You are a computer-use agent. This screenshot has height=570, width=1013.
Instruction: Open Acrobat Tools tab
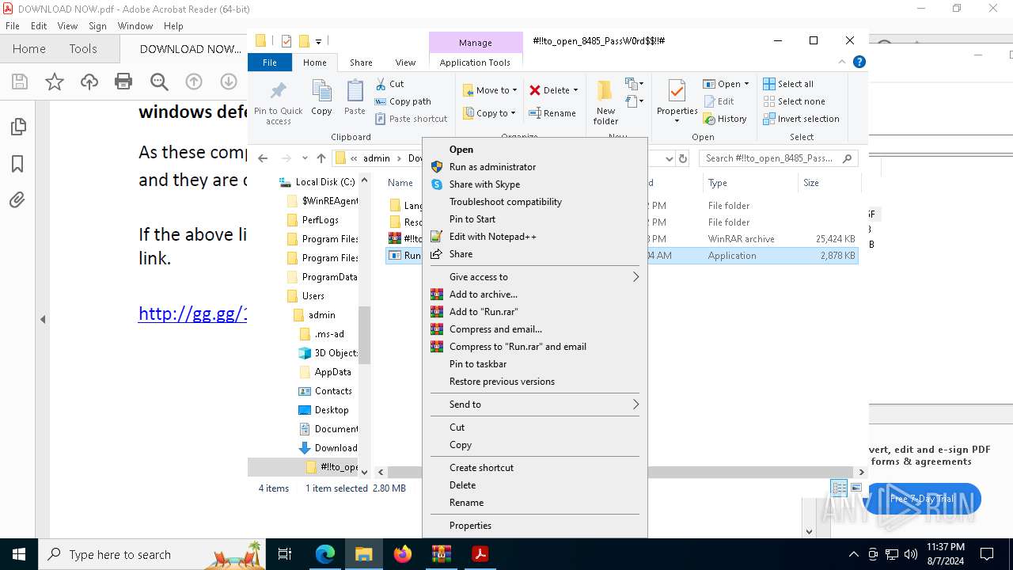tap(83, 49)
